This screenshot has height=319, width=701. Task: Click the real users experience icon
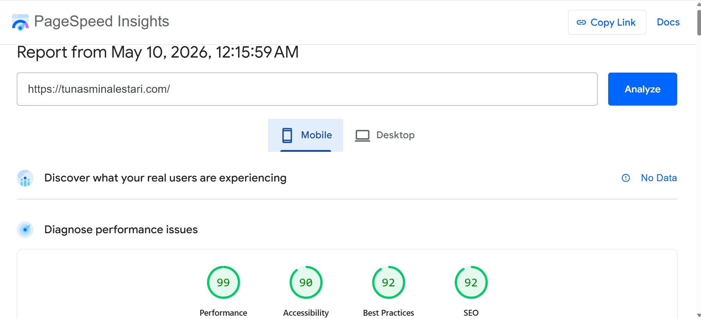pos(25,178)
